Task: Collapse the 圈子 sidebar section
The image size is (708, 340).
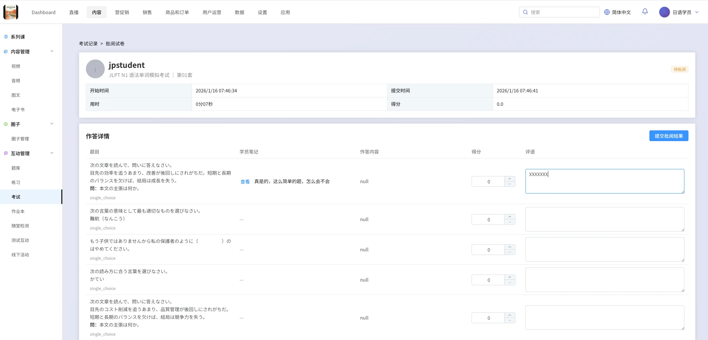Action: (52, 124)
